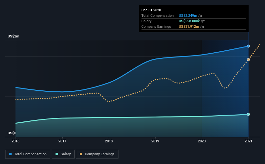The width and height of the screenshot is (265, 164).
Task: Toggle the Total Compensation legend button
Action: (28, 154)
